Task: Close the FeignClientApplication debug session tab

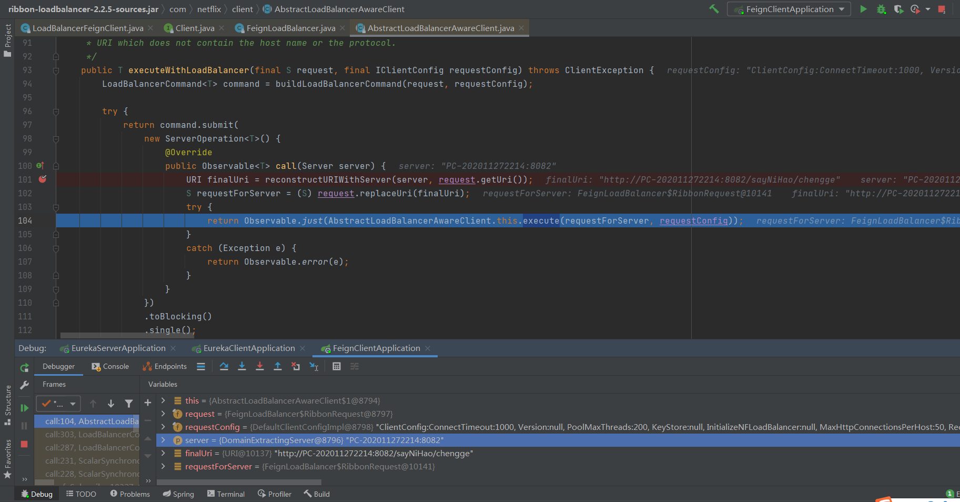Action: 428,348
